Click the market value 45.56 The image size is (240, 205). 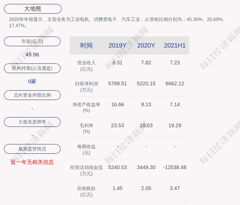click(32, 55)
